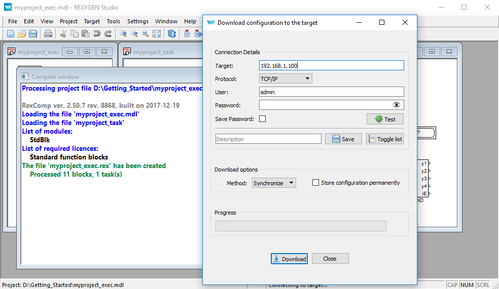The image size is (499, 289).
Task: Focus the Description input field
Action: tap(268, 139)
